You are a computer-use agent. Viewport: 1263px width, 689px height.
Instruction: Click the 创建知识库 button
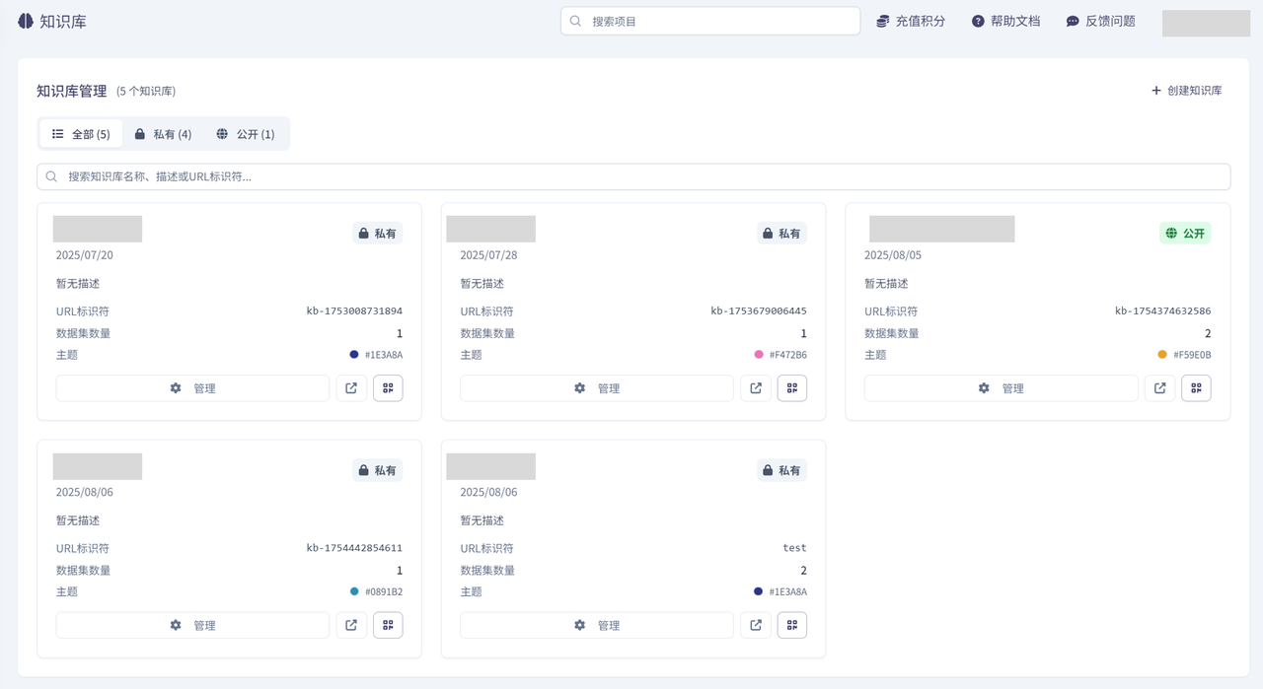(x=1186, y=90)
